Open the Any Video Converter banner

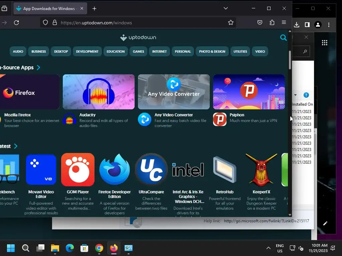(x=174, y=92)
